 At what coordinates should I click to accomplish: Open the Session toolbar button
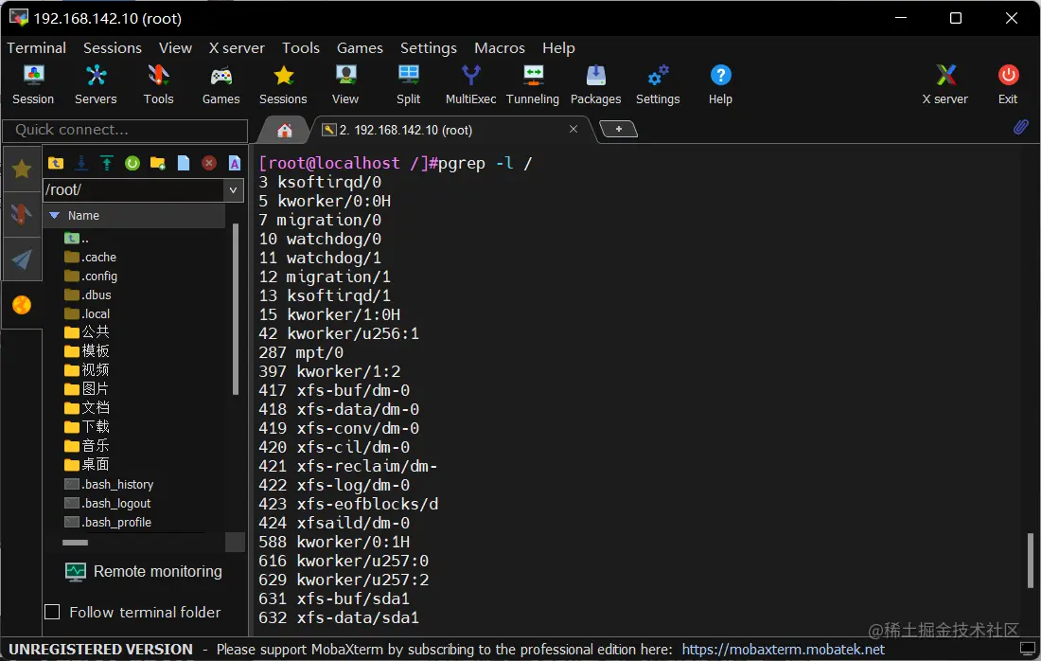point(33,85)
